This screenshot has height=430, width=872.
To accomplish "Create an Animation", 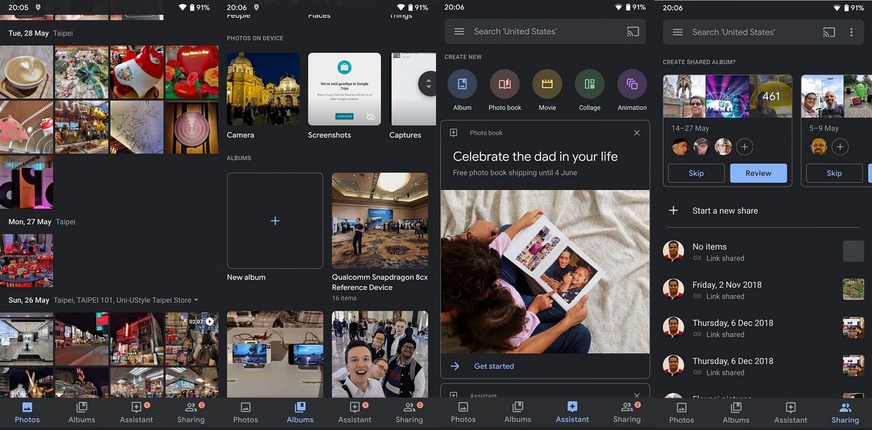I will (632, 85).
